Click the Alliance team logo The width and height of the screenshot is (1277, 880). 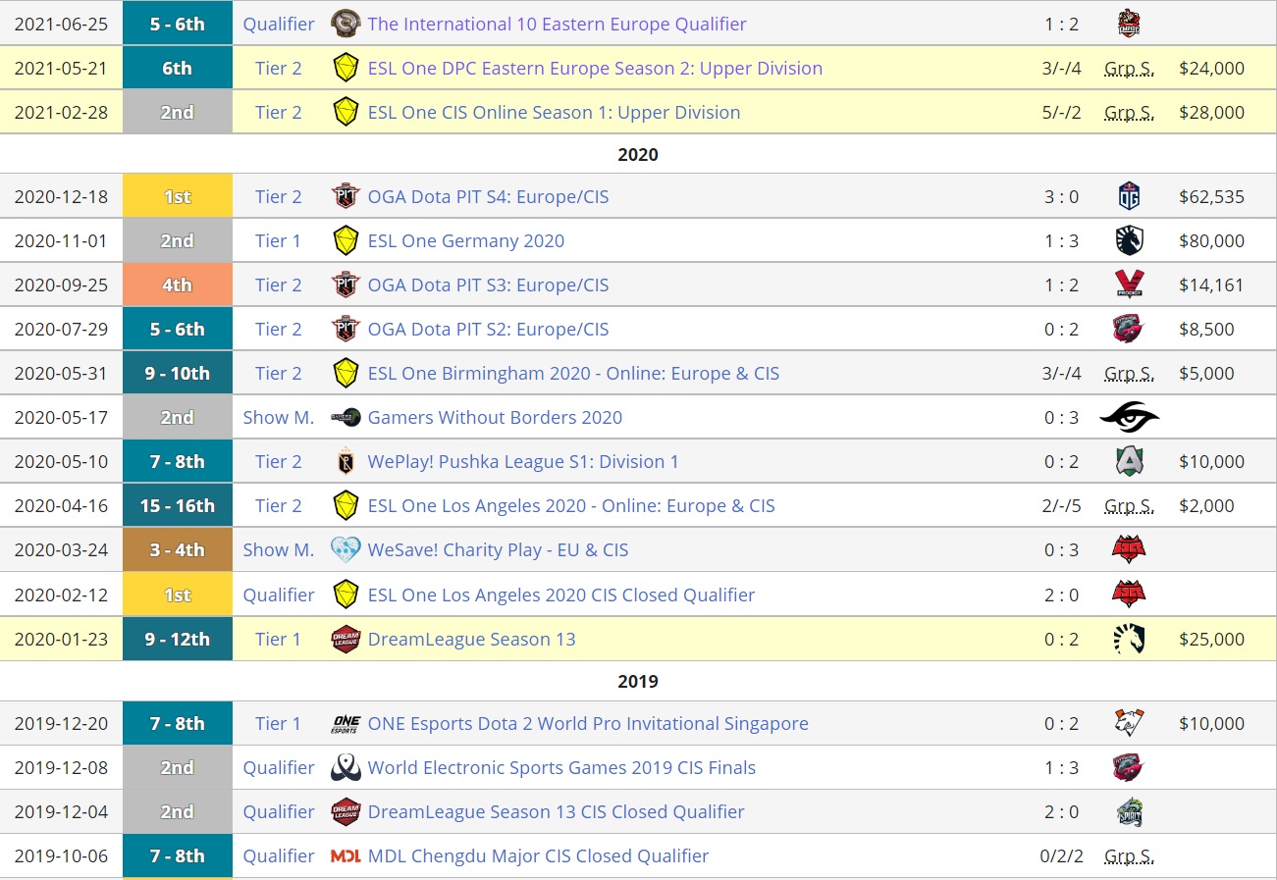(1129, 462)
